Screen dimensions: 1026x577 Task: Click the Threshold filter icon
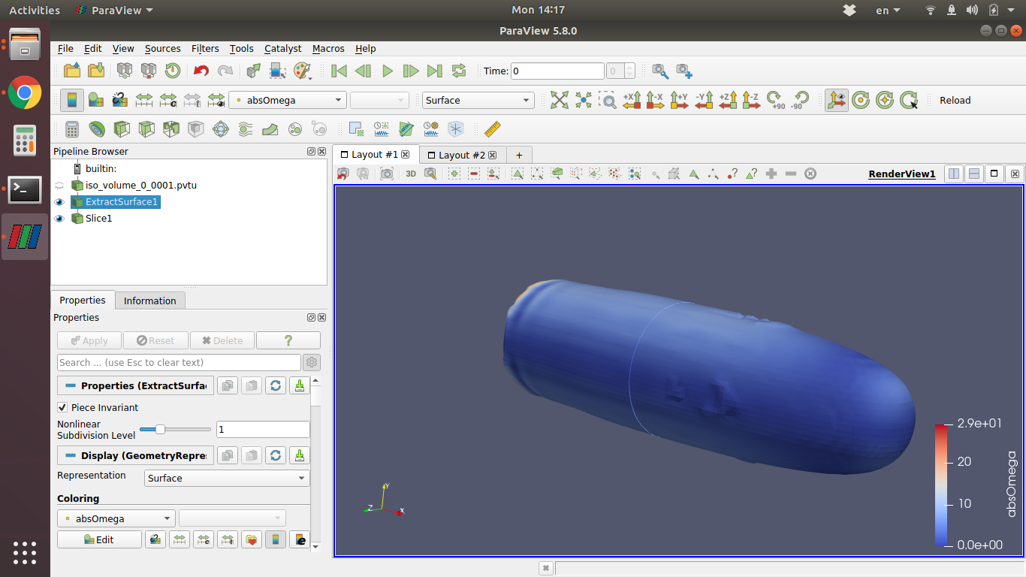171,129
